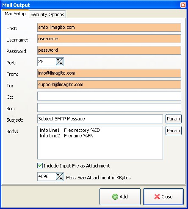Image resolution: width=188 pixels, height=209 pixels.
Task: Click the To address field
Action: [109, 85]
